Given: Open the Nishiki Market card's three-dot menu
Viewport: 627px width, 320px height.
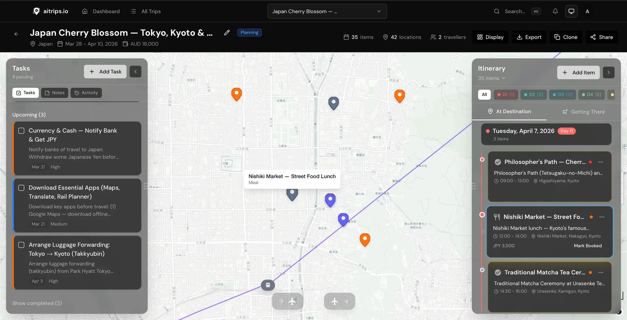Looking at the screenshot, I should point(602,217).
